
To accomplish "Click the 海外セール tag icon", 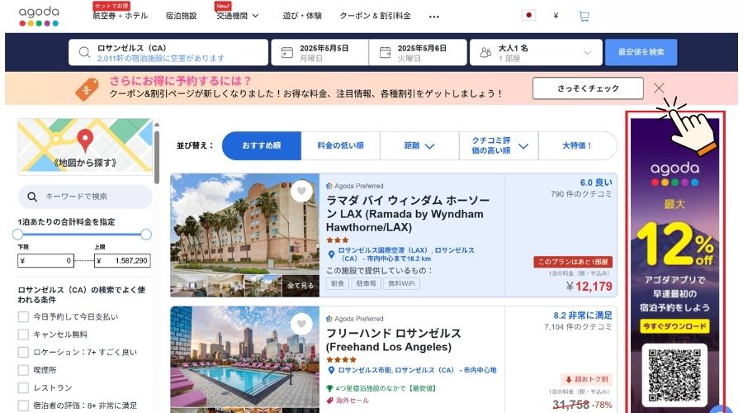I will coord(329,401).
